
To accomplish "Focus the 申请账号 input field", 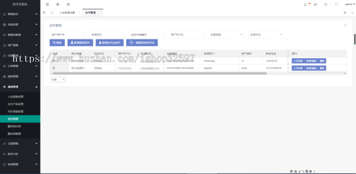I will coord(107,35).
